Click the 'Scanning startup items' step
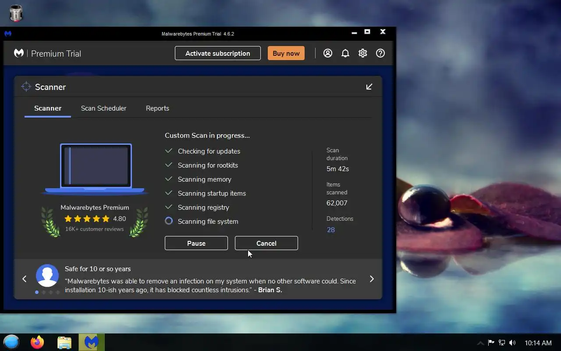 click(x=212, y=193)
